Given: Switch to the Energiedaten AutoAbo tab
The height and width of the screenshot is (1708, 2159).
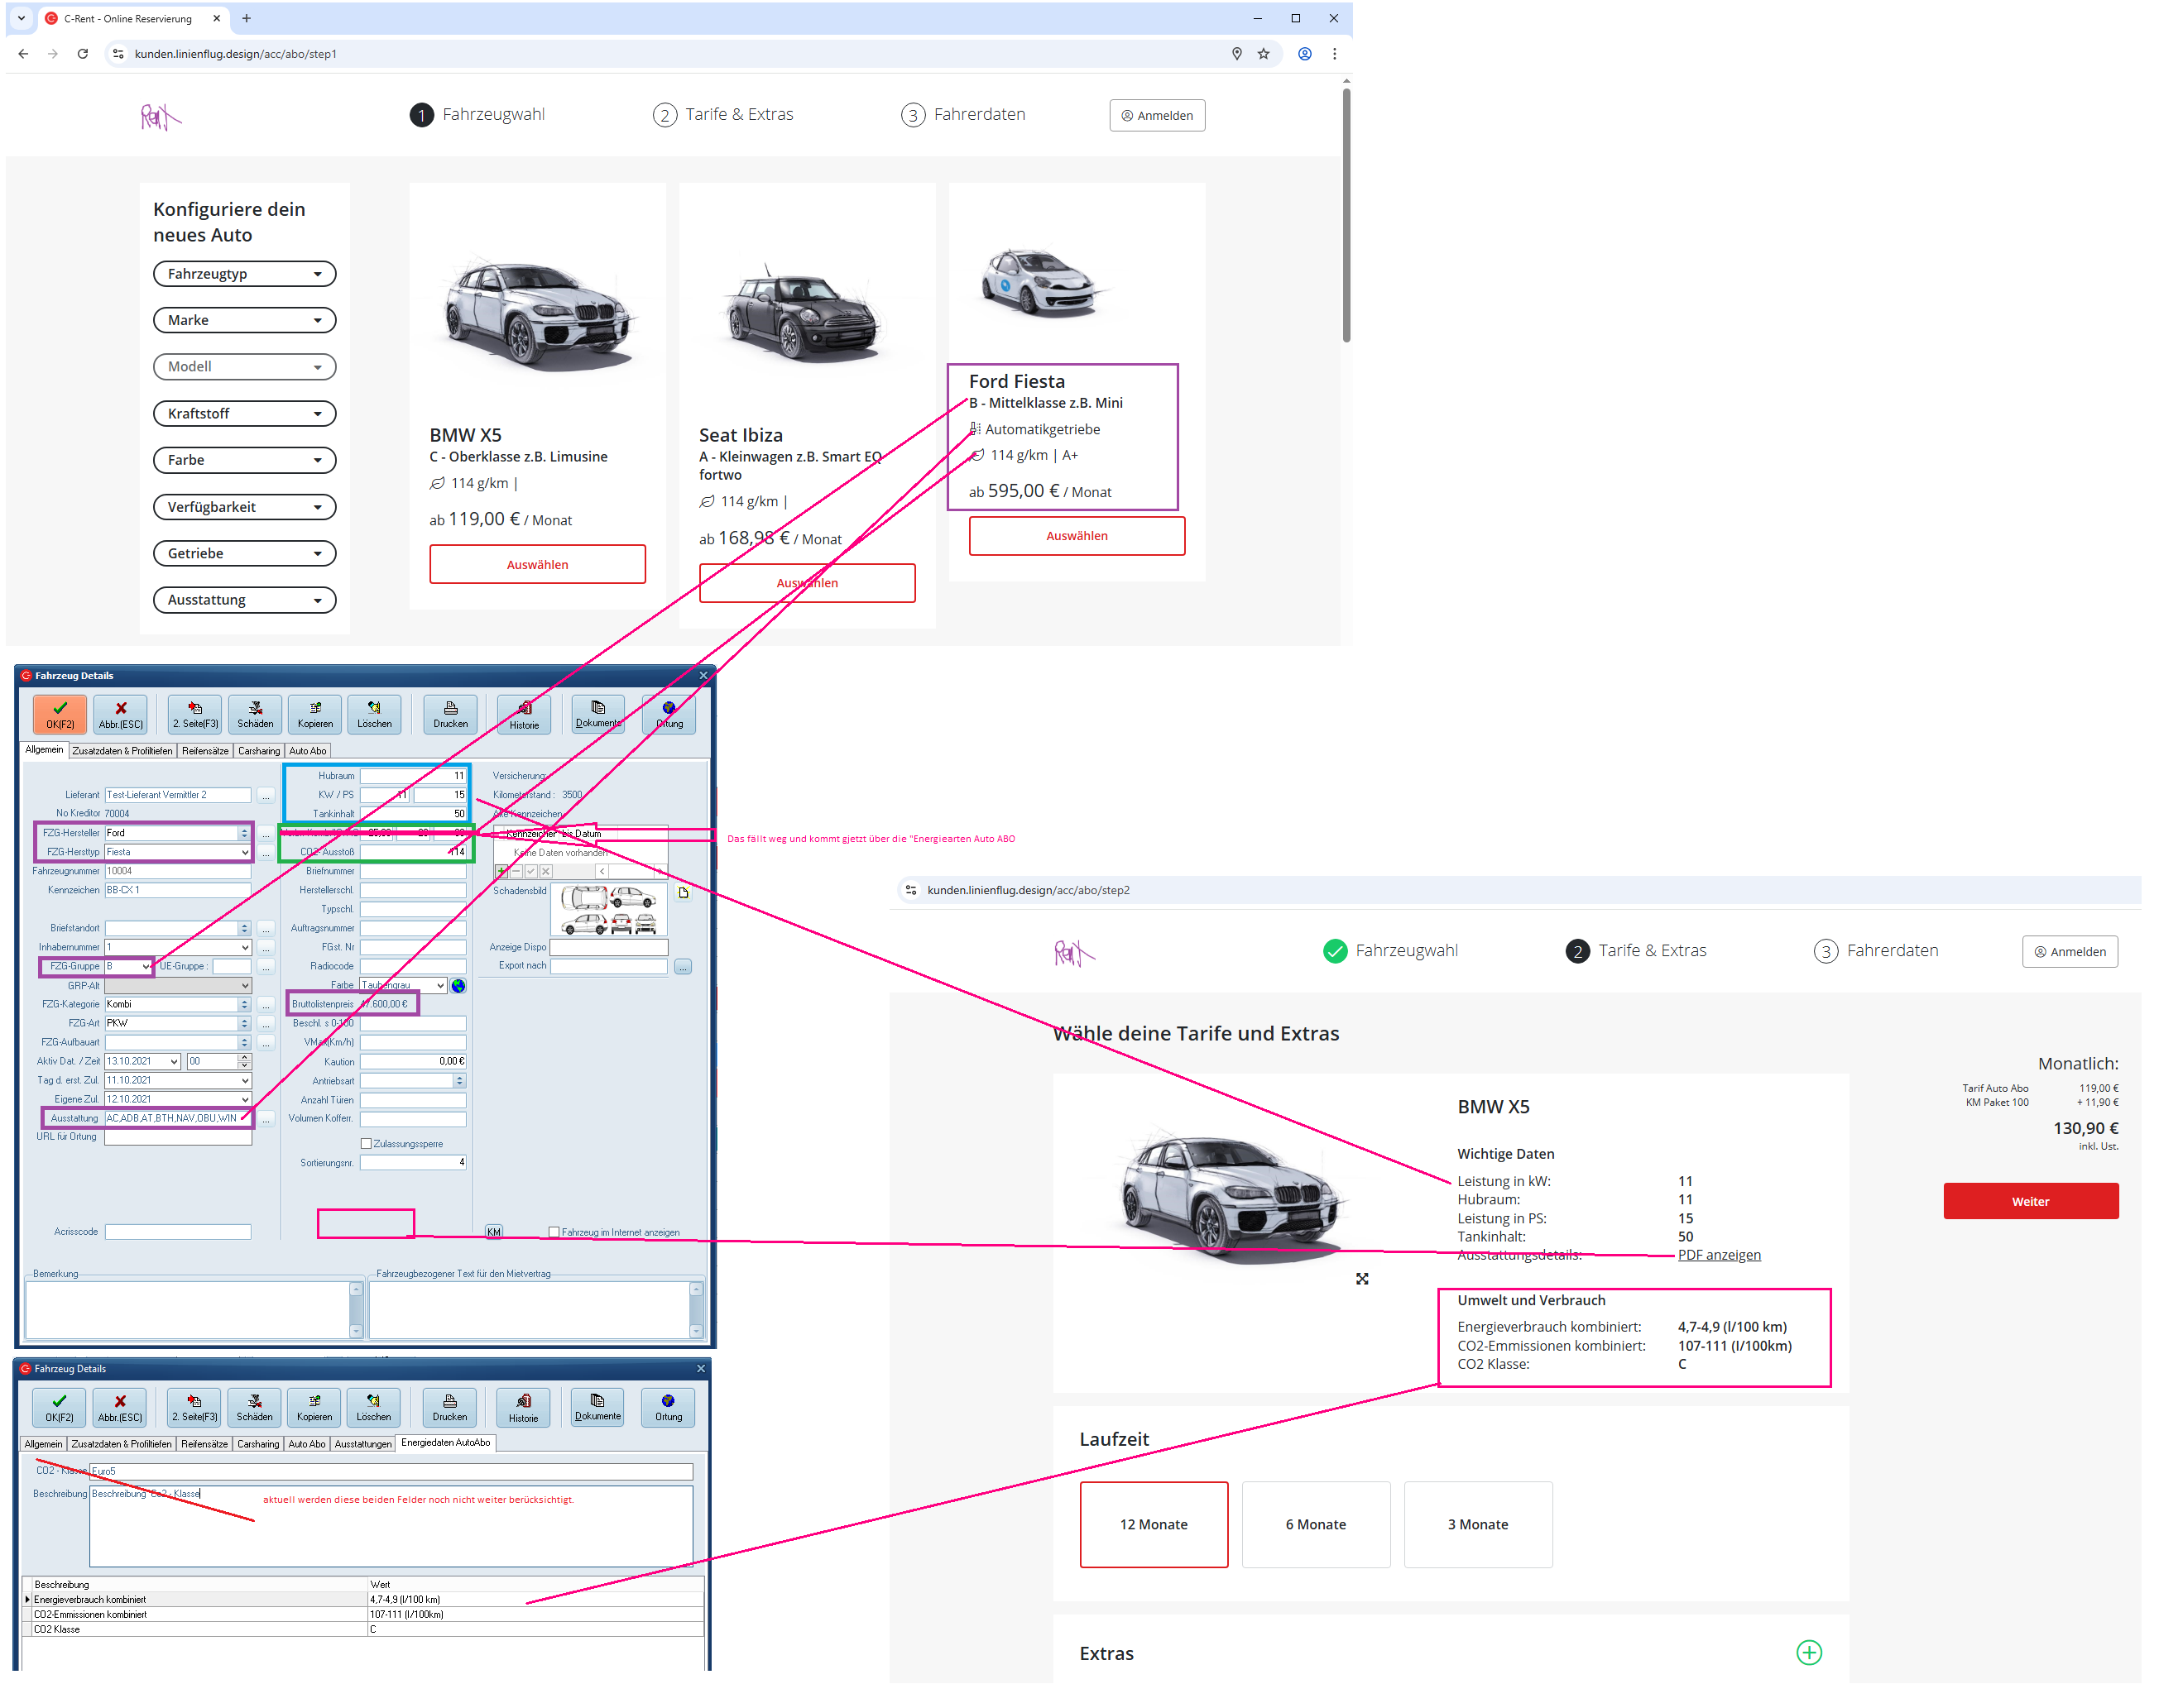Looking at the screenshot, I should (445, 1443).
